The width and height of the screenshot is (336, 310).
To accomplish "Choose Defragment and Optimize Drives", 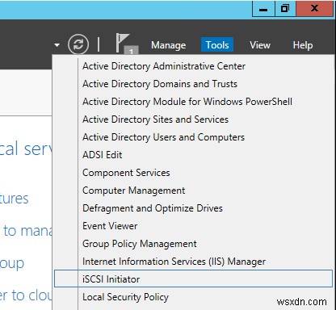I will [193, 208].
